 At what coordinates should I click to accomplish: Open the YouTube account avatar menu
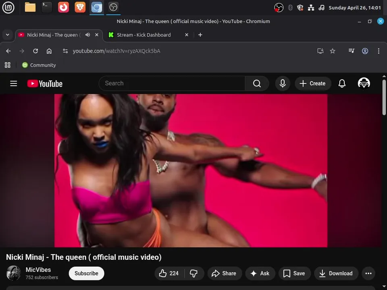coord(364,83)
